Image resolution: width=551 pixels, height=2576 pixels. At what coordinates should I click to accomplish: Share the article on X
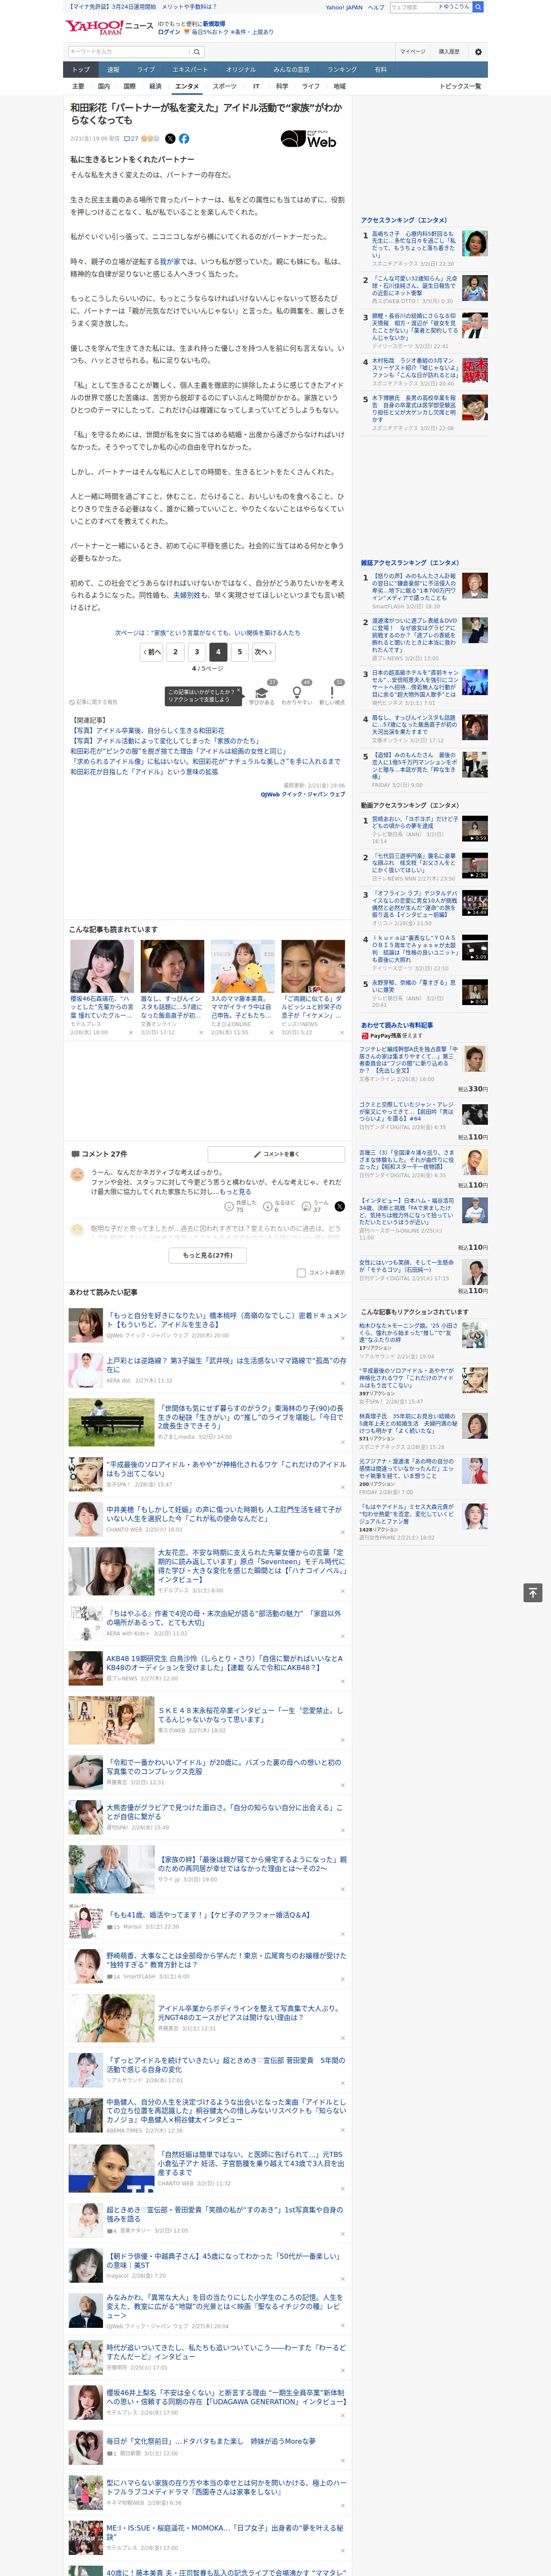(x=170, y=139)
